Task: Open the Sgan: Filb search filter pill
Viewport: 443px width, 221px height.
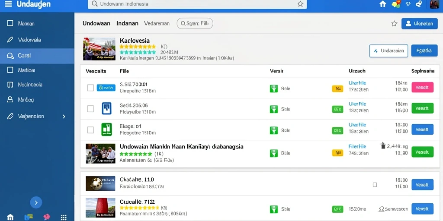Action: click(x=195, y=24)
